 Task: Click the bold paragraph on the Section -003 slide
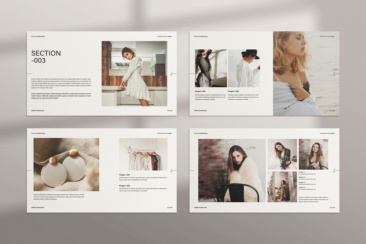[x=61, y=96]
